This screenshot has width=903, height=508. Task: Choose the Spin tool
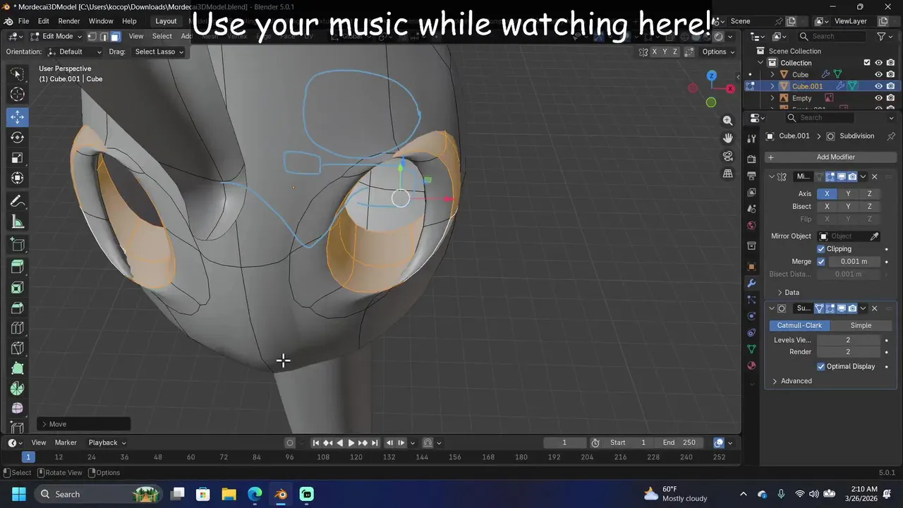pos(18,389)
